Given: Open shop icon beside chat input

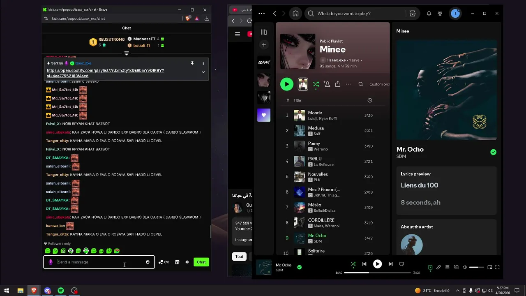Looking at the screenshot, I should point(177,262).
